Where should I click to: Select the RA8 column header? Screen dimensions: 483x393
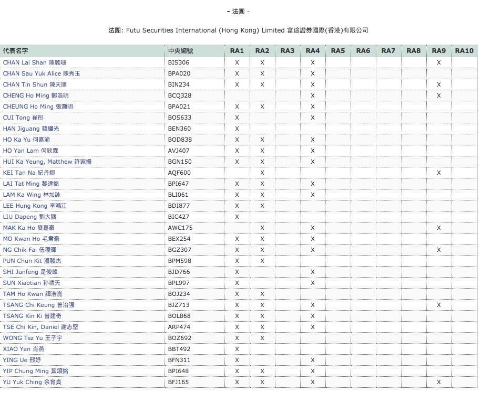(414, 51)
